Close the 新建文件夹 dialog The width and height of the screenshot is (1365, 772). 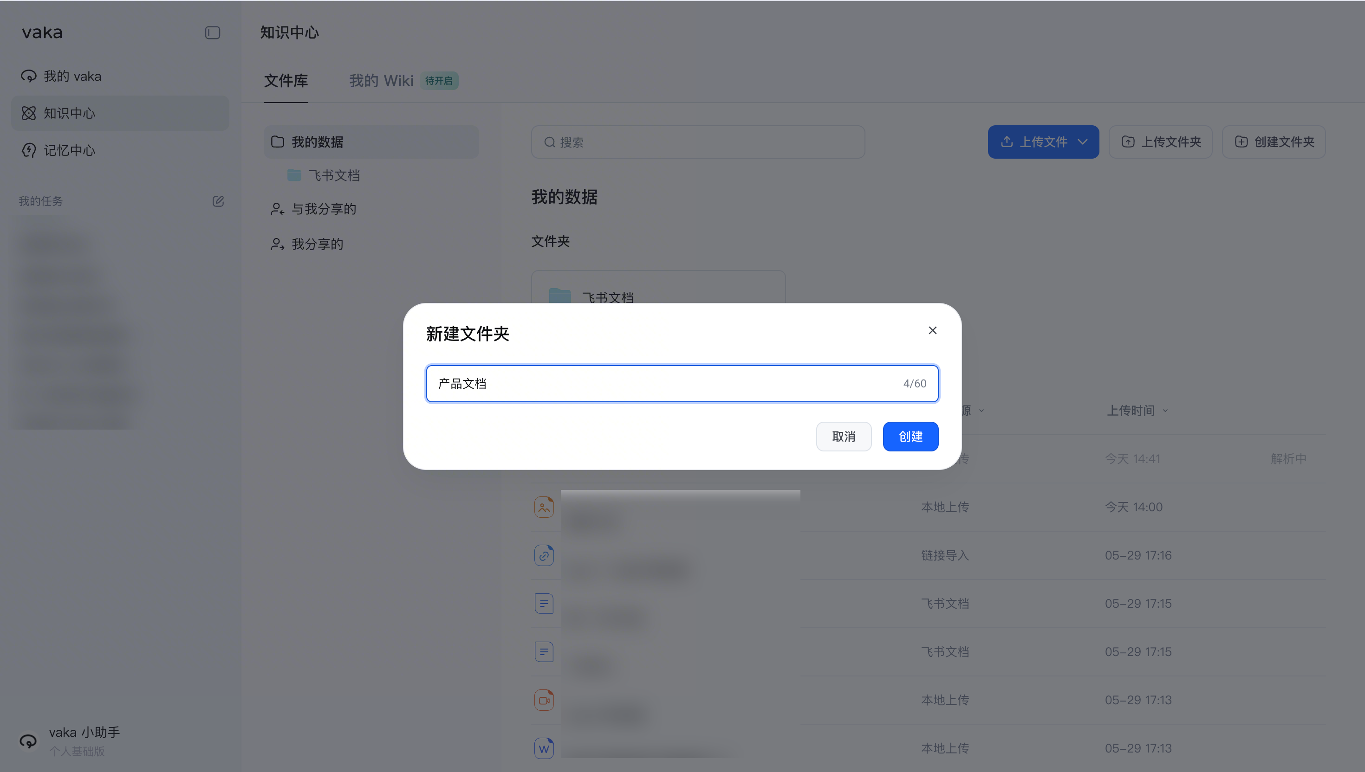[x=932, y=331]
